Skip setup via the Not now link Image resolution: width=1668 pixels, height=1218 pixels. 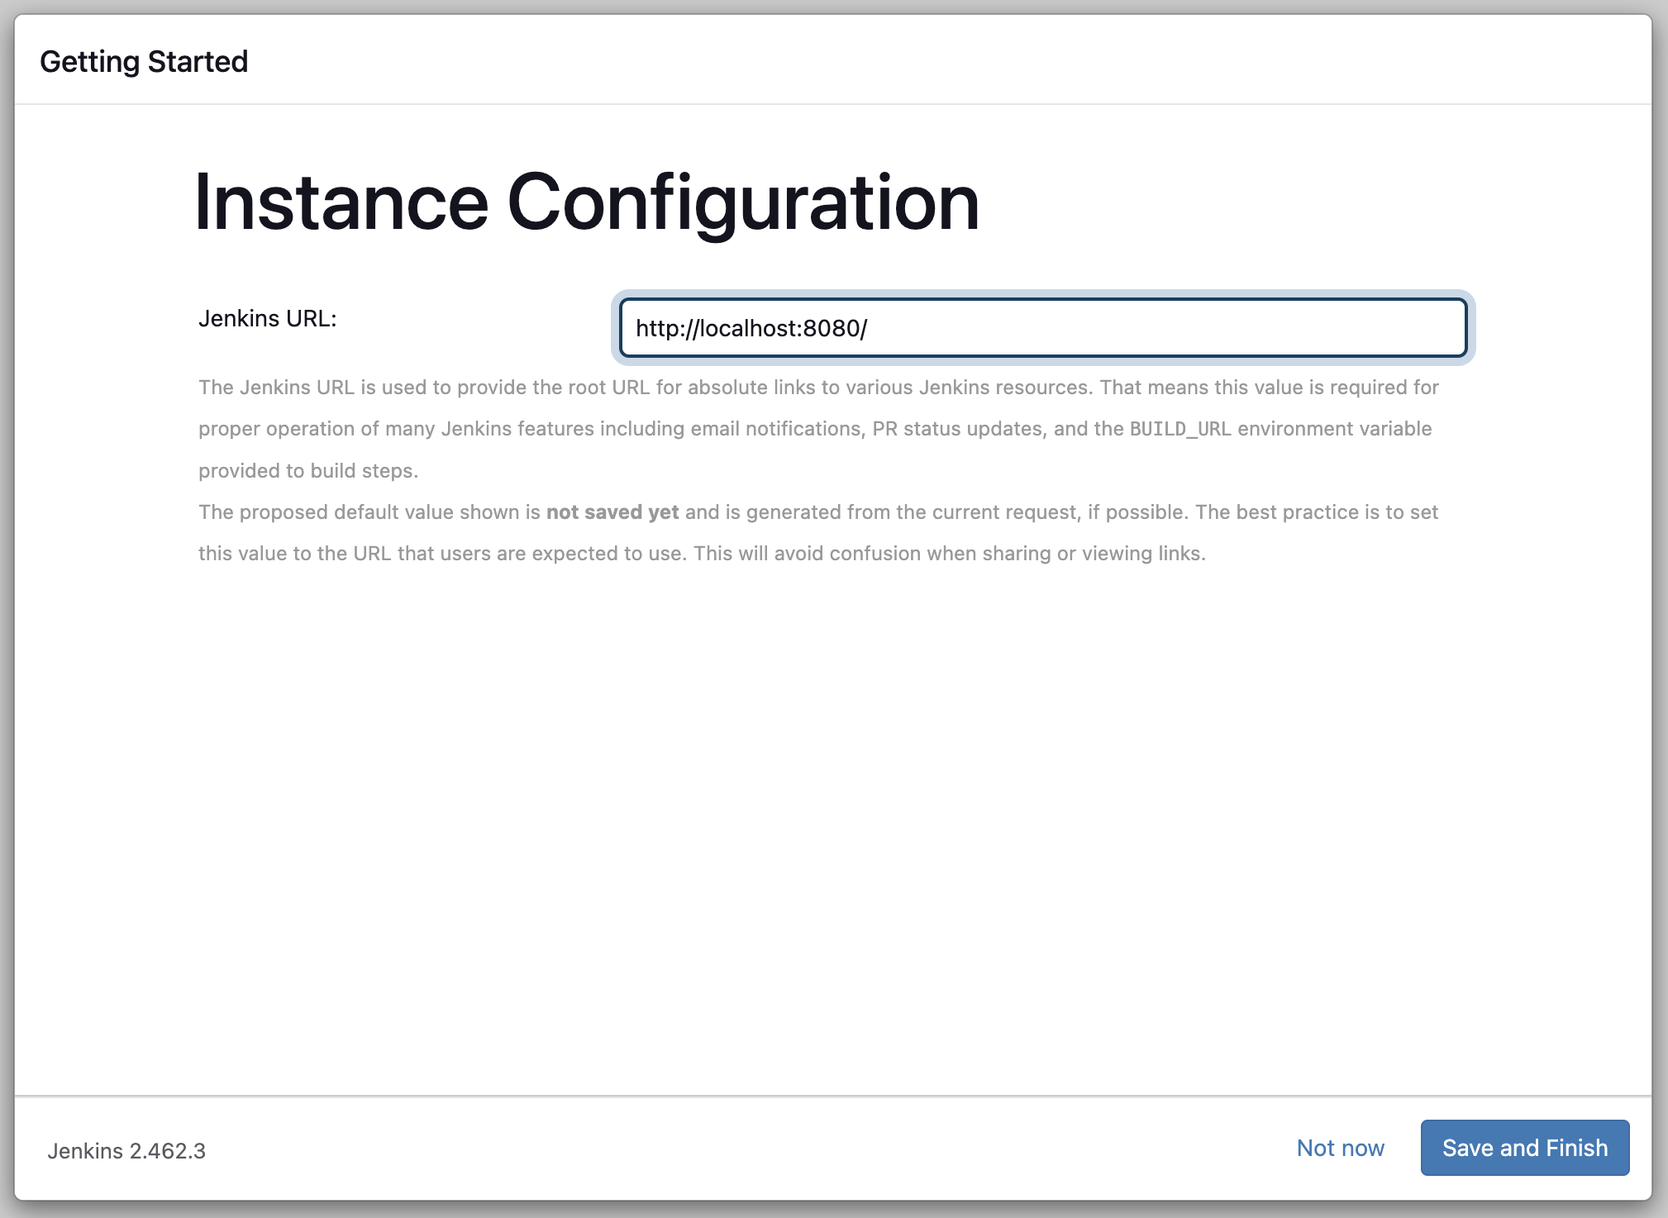(x=1339, y=1148)
